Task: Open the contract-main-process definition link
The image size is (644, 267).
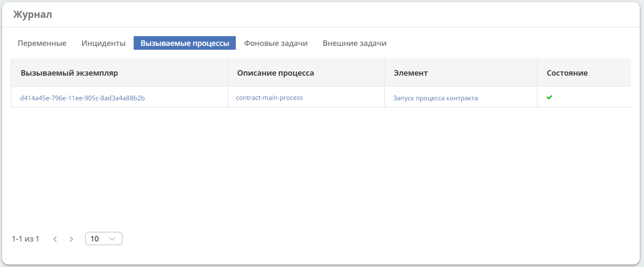Action: (x=269, y=98)
